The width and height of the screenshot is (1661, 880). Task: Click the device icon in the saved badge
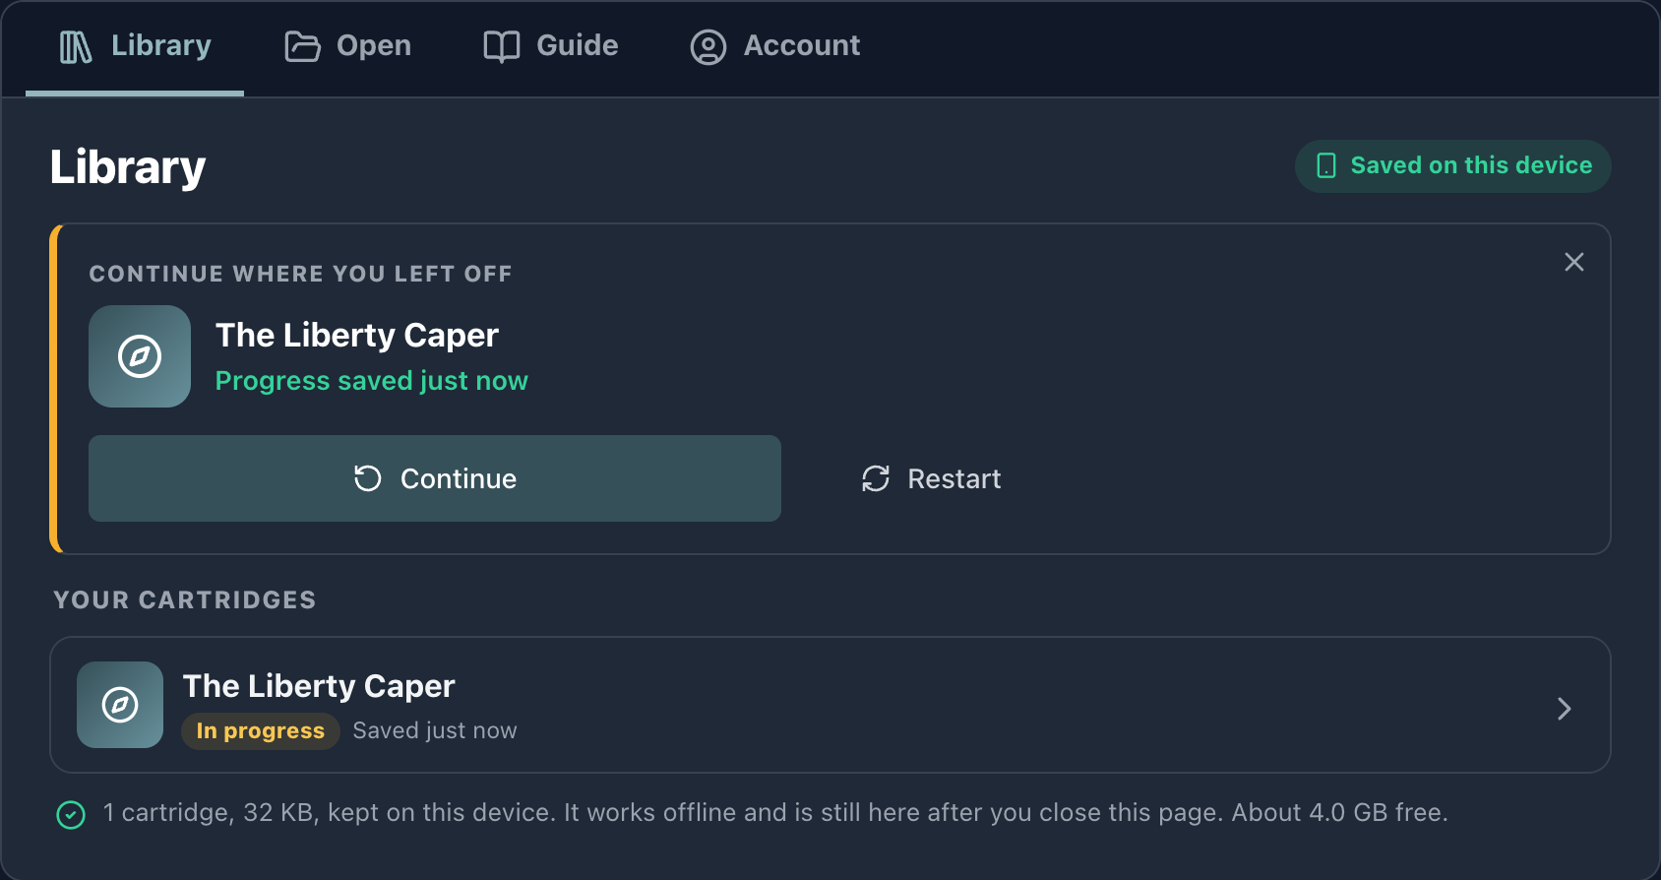pos(1326,165)
